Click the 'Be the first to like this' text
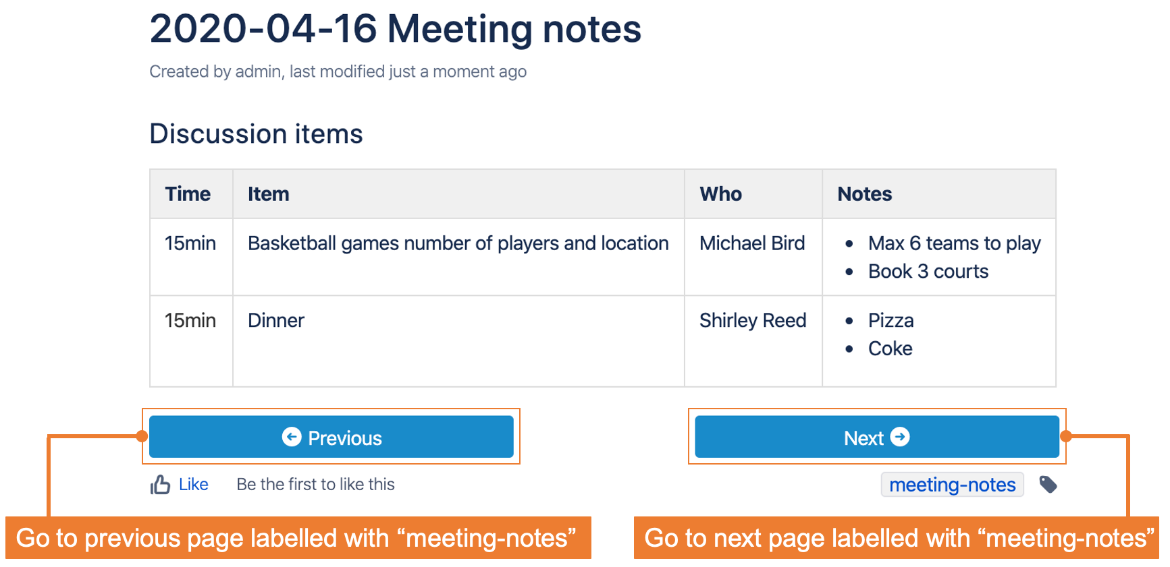 pyautogui.click(x=315, y=484)
